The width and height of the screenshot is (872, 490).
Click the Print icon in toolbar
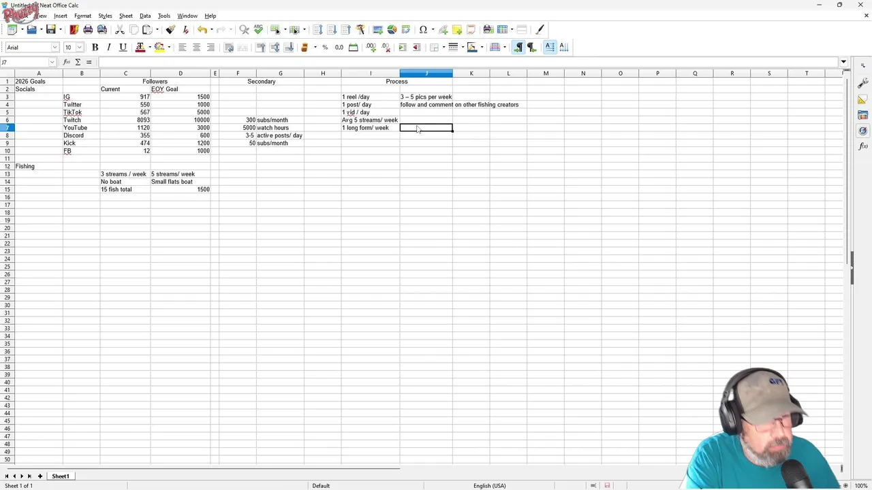pos(88,29)
